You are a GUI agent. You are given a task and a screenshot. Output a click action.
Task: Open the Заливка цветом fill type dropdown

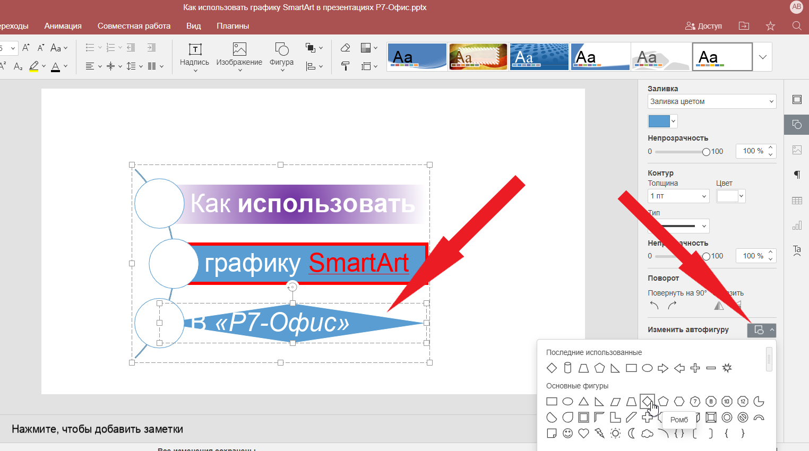(x=712, y=101)
